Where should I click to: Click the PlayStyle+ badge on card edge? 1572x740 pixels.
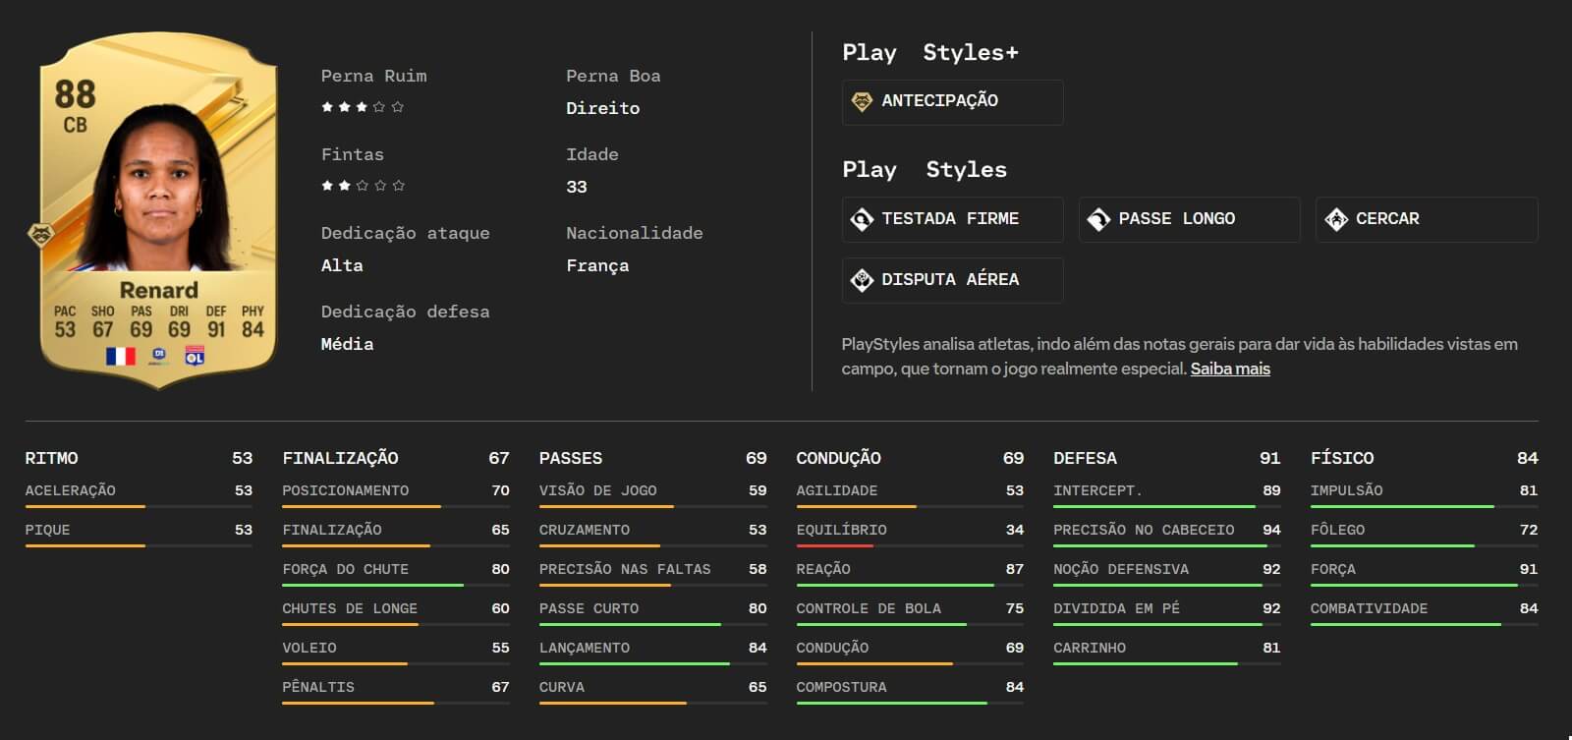[40, 235]
